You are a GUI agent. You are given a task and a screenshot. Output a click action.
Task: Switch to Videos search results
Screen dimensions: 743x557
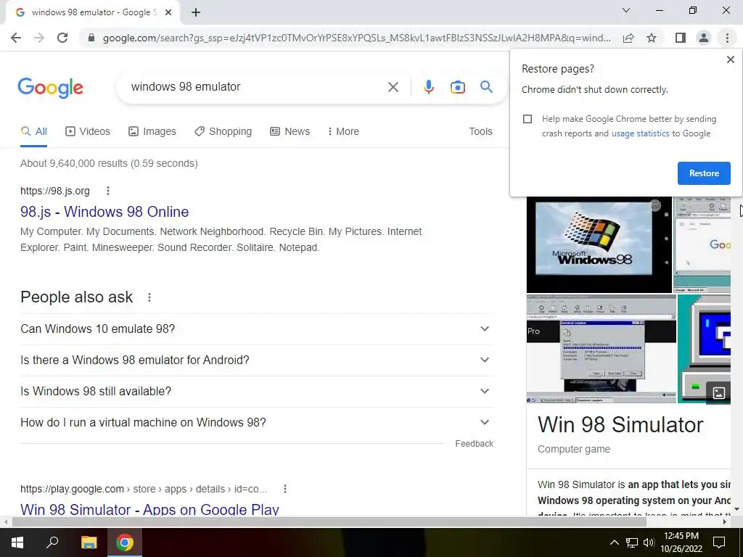click(x=88, y=132)
